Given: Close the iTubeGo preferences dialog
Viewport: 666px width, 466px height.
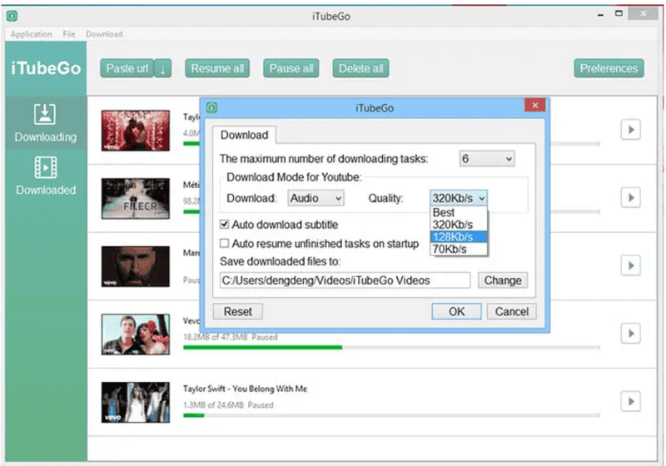Looking at the screenshot, I should 535,105.
